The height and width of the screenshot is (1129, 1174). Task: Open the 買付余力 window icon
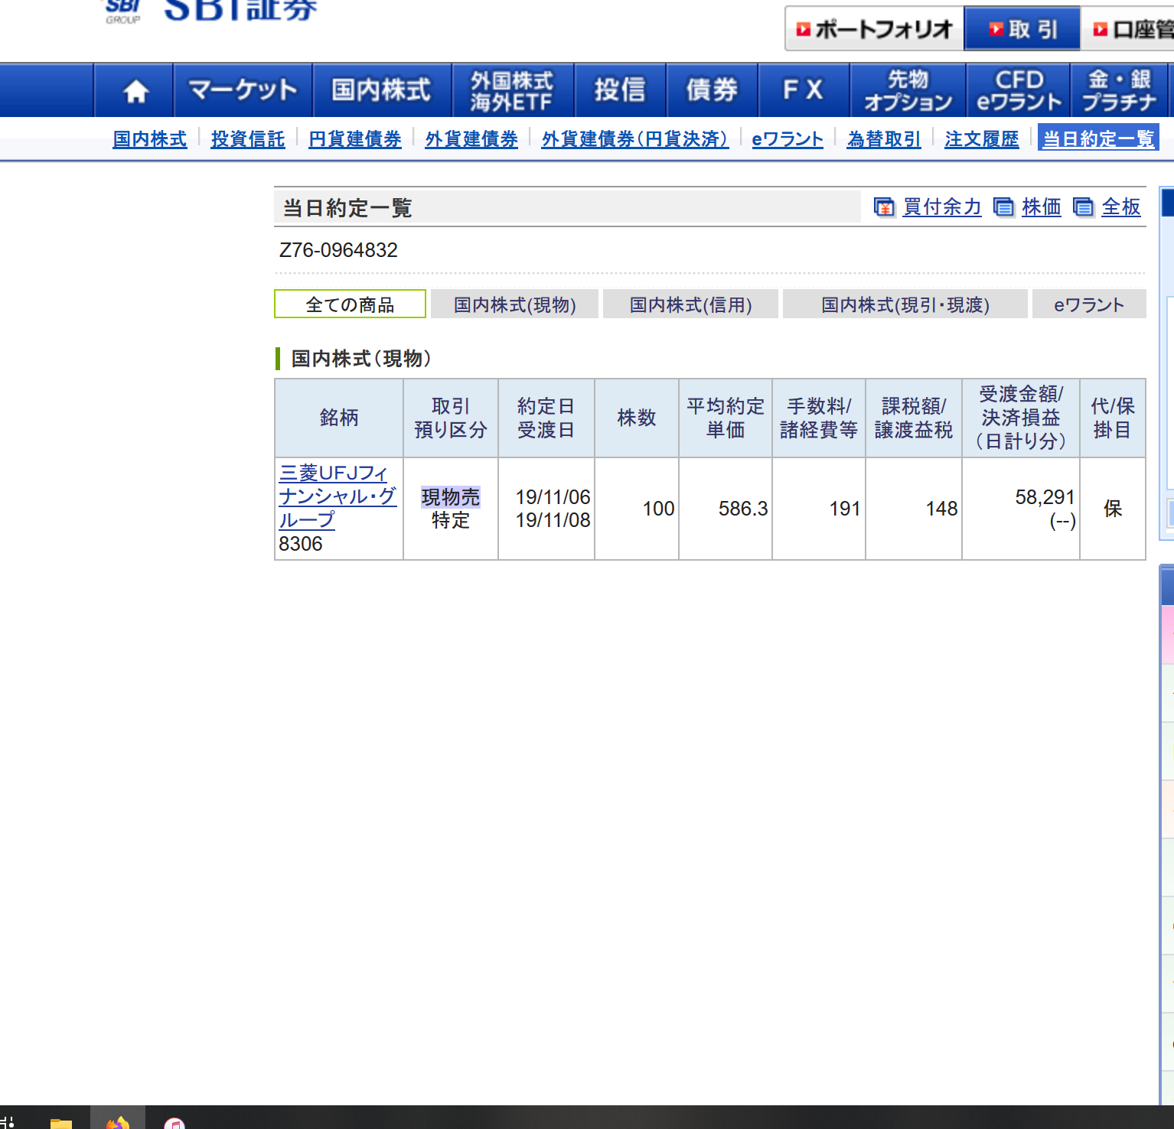(884, 207)
